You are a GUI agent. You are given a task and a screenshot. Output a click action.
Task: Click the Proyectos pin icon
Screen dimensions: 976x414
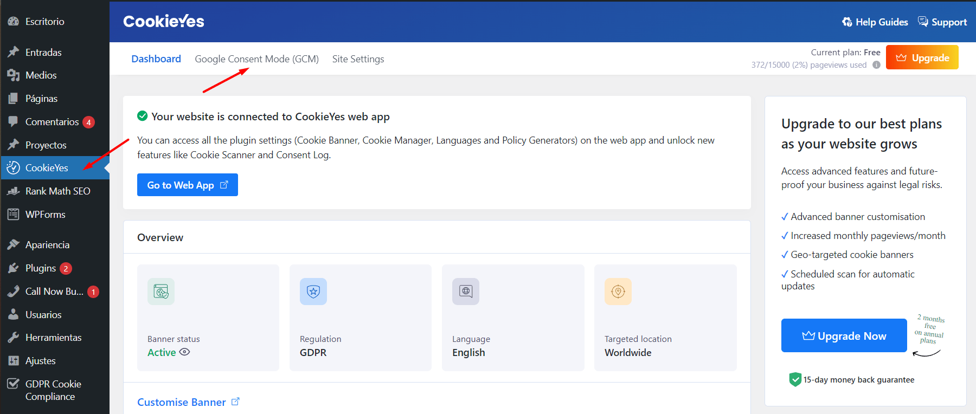point(13,145)
